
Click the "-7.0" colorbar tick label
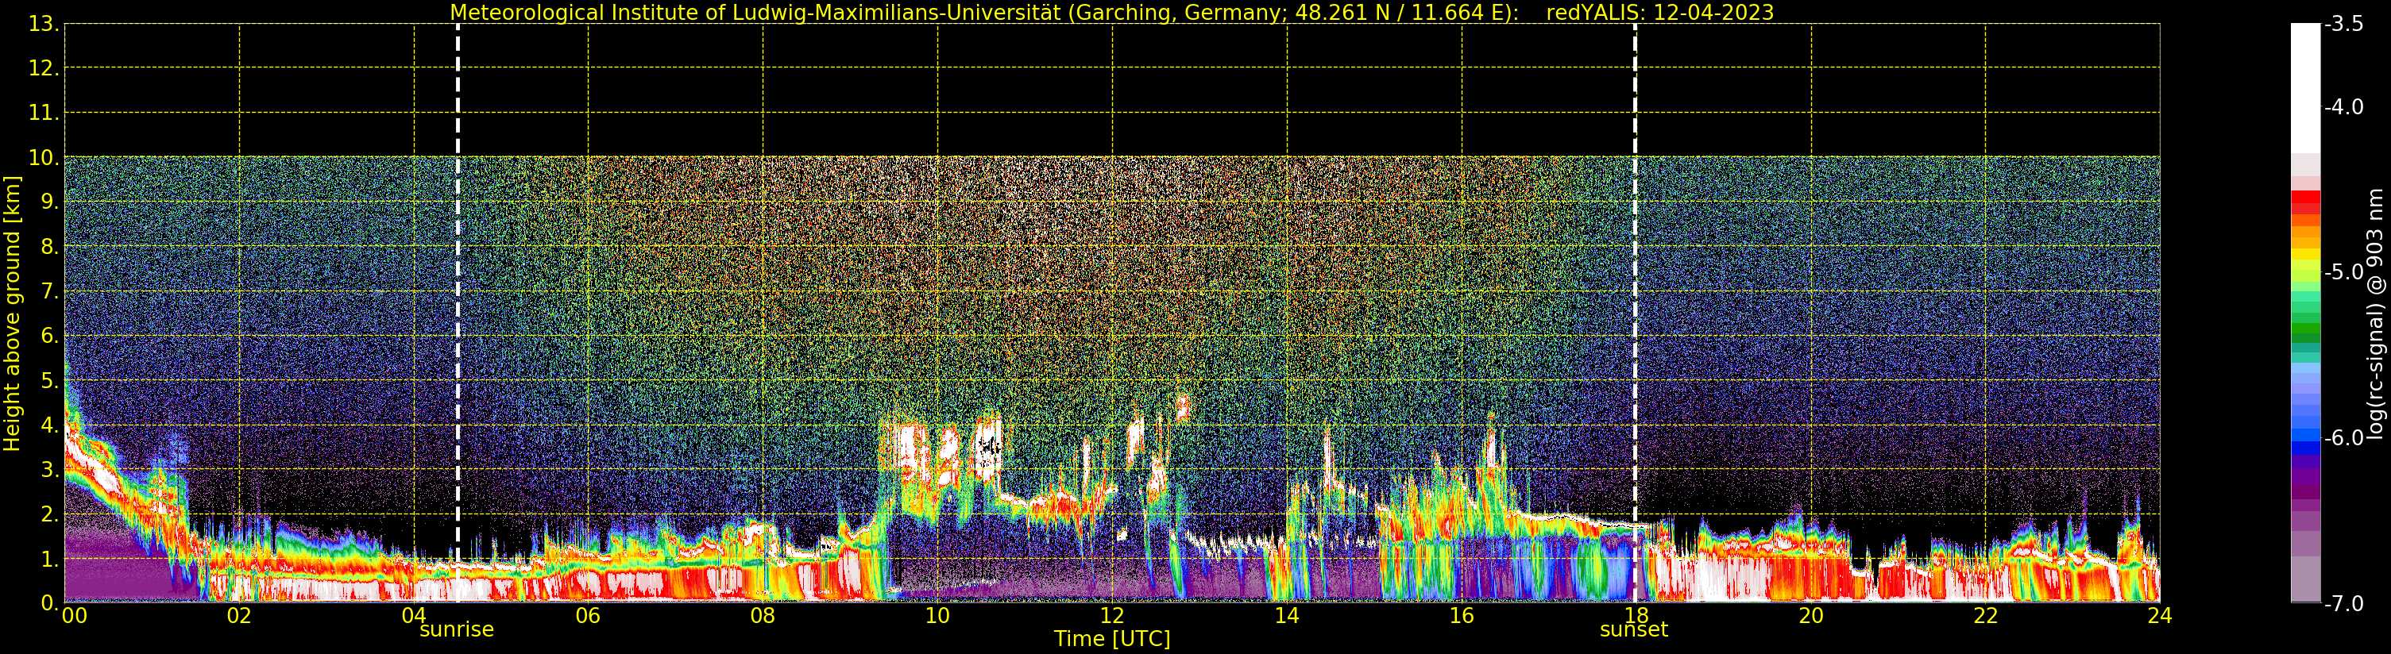2345,604
